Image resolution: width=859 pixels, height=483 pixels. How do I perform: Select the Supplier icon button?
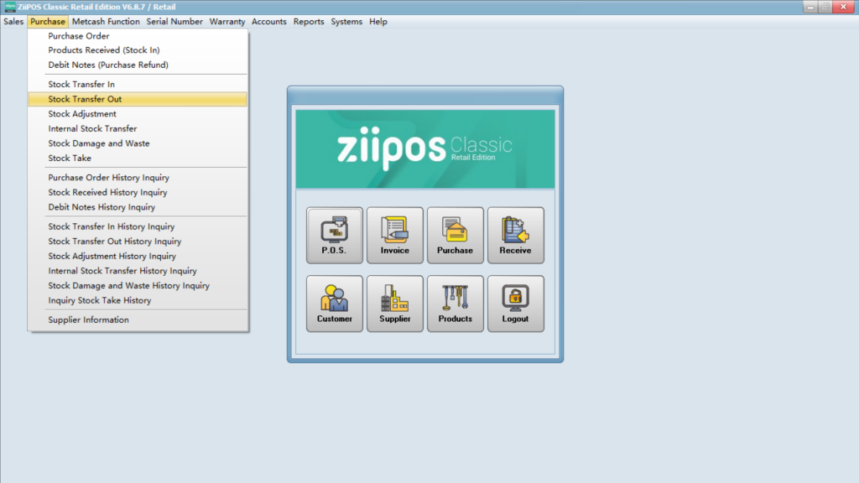coord(394,304)
